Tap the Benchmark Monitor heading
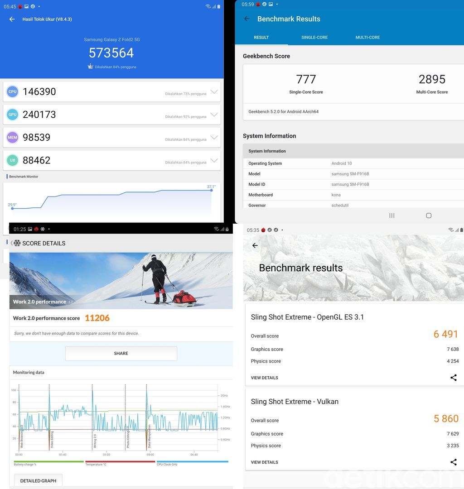 pos(24,177)
